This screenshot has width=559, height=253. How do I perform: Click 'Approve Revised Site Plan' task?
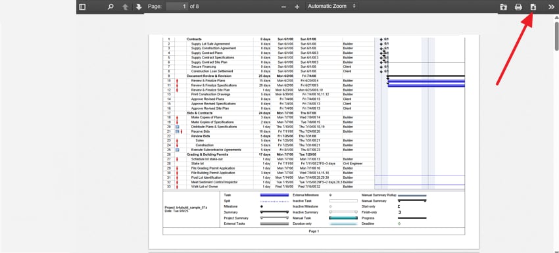click(x=210, y=108)
